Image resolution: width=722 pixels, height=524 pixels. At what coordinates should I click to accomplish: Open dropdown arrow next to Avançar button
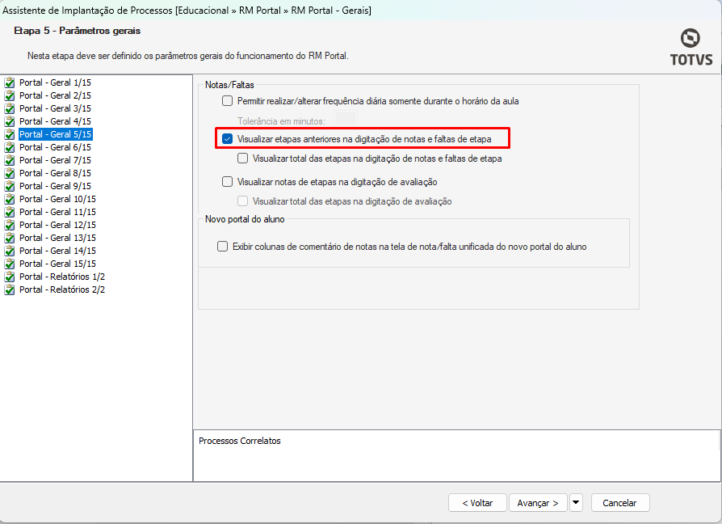tap(576, 503)
